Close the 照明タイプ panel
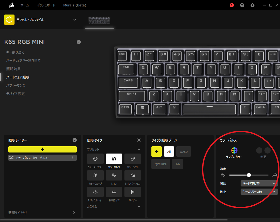The width and height of the screenshot is (280, 222). tap(139, 140)
